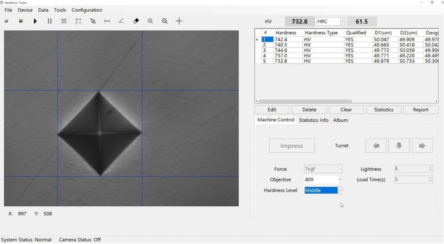Open the File menu

coord(8,10)
